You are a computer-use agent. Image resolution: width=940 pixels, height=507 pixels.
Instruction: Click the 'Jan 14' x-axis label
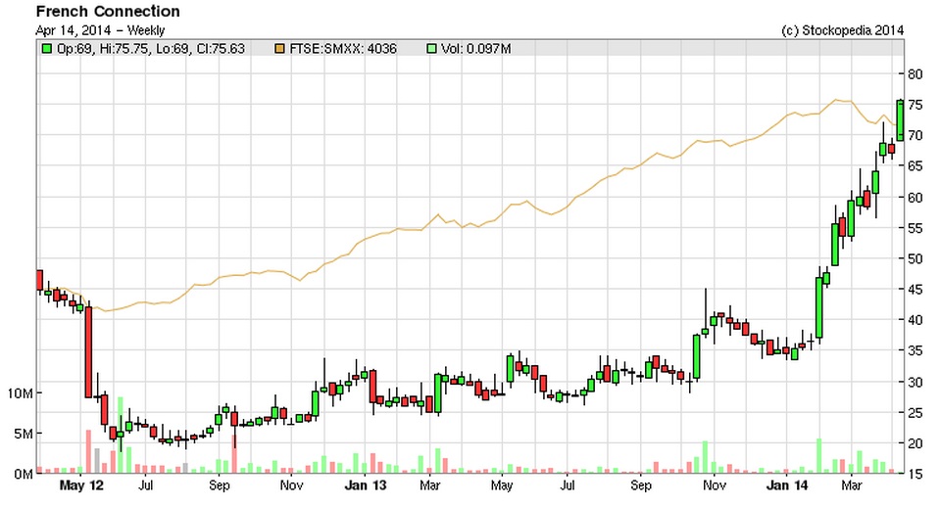(x=786, y=485)
